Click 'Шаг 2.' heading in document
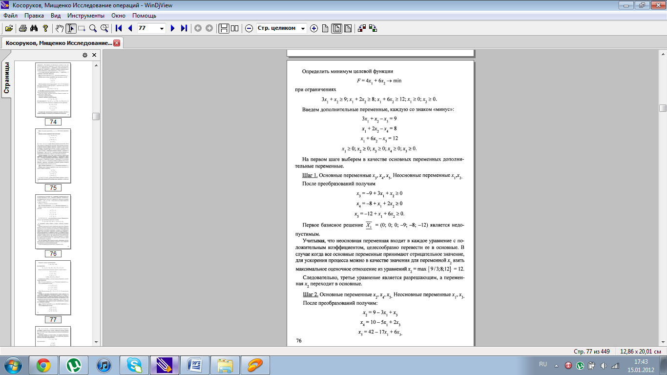 311,294
